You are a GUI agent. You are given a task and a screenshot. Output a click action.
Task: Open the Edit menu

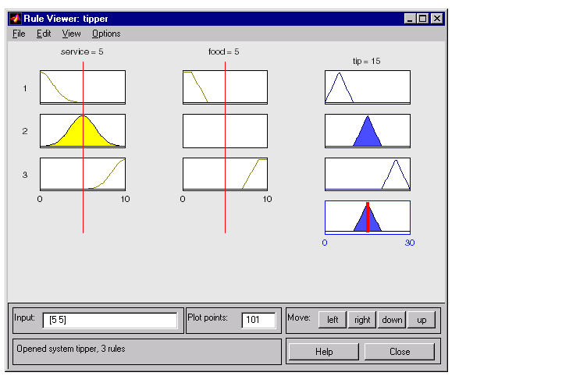pos(44,34)
